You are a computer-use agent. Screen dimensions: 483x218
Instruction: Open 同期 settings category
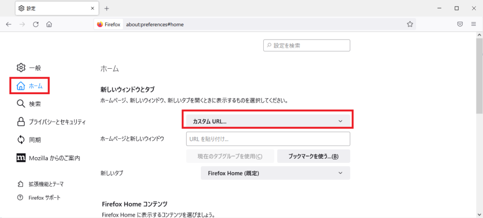click(x=29, y=140)
